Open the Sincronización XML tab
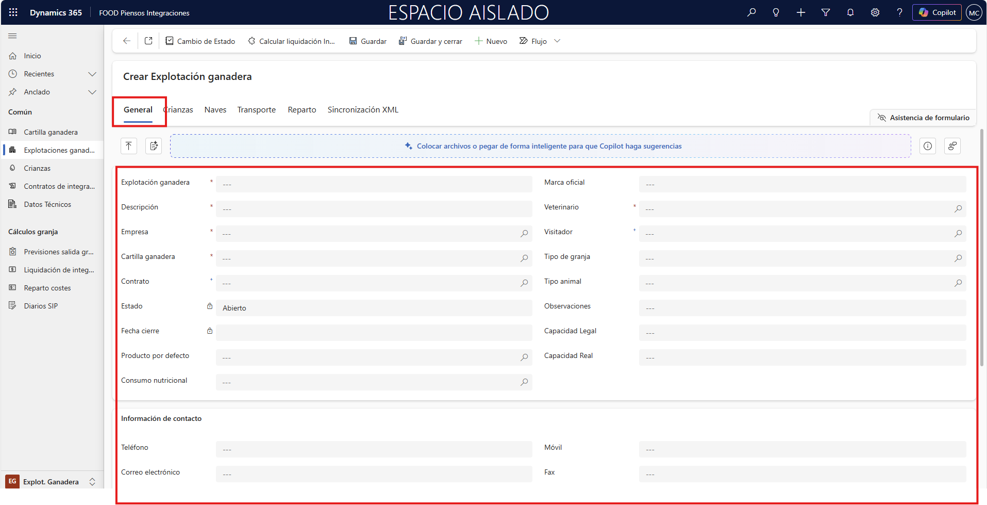The width and height of the screenshot is (987, 505). pos(362,109)
